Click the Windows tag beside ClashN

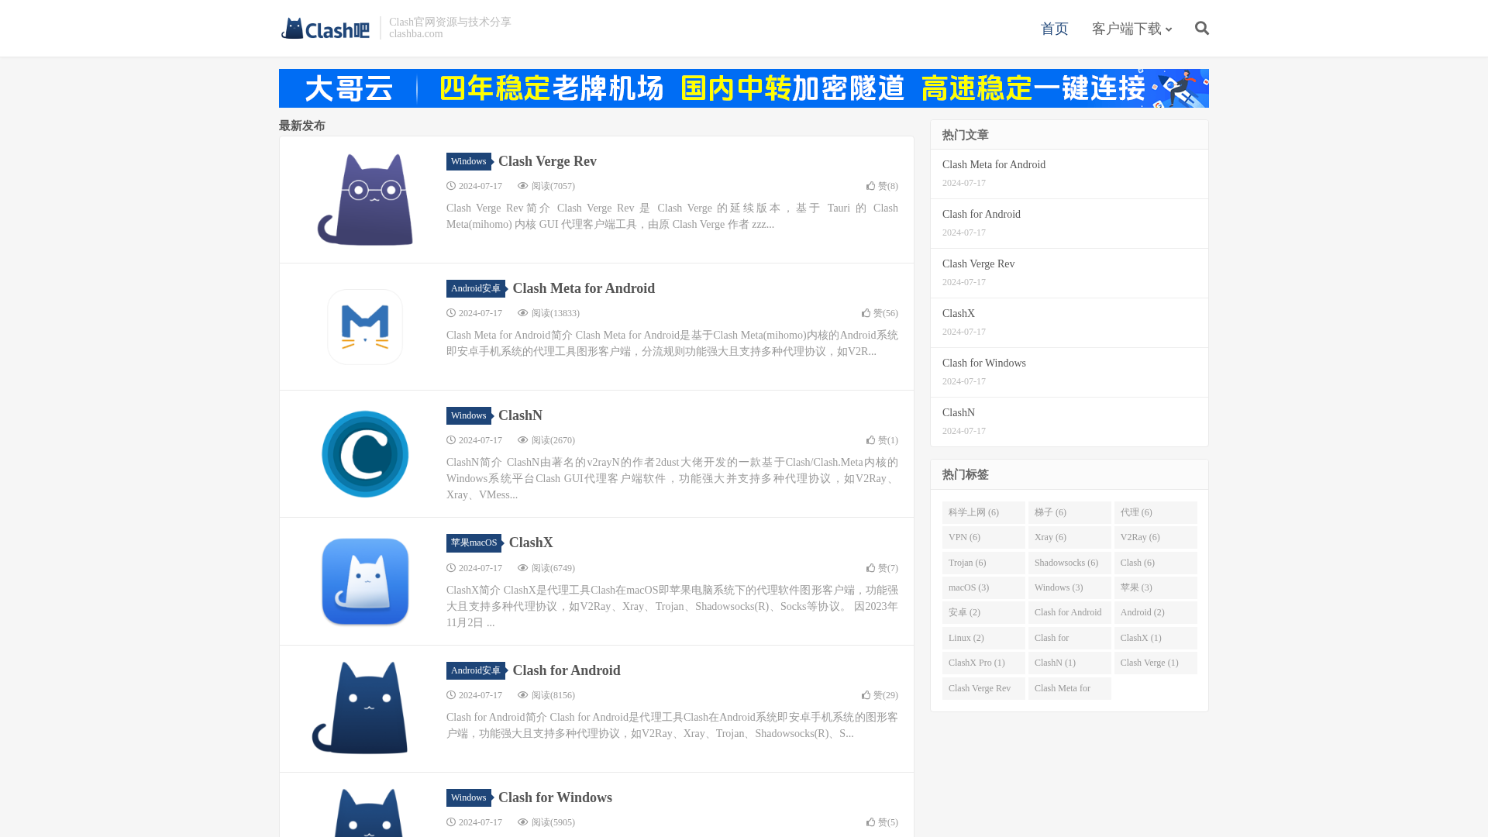(468, 415)
